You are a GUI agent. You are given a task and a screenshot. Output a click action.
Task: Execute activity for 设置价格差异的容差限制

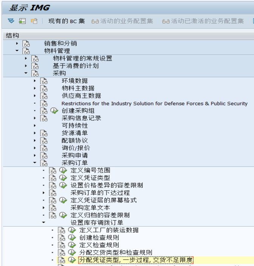pyautogui.click(x=63, y=185)
